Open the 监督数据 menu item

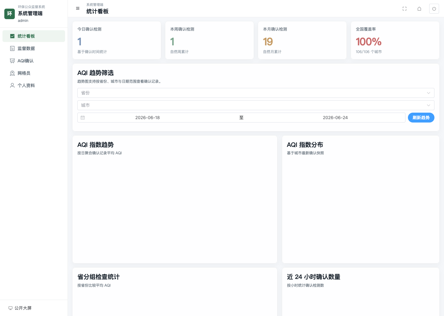34,48
